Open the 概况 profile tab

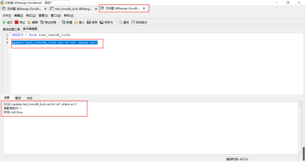click(18, 98)
